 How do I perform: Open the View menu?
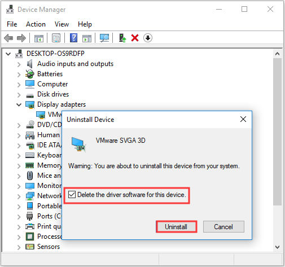tap(62, 24)
